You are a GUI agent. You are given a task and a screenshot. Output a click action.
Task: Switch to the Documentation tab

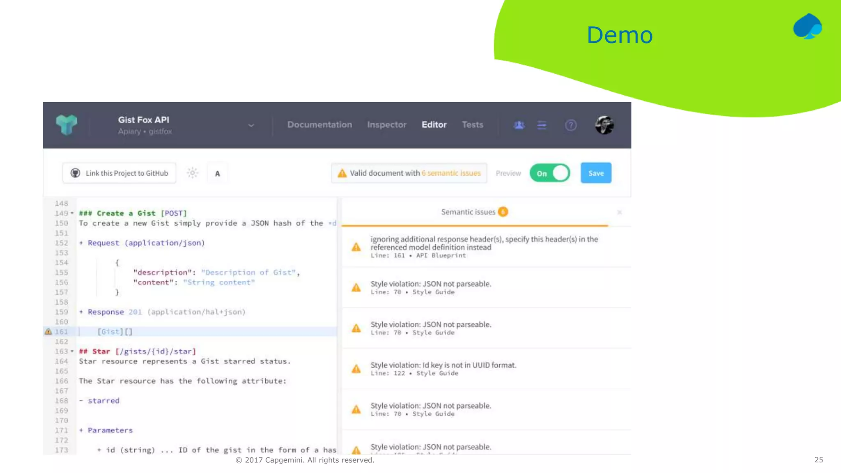coord(319,124)
